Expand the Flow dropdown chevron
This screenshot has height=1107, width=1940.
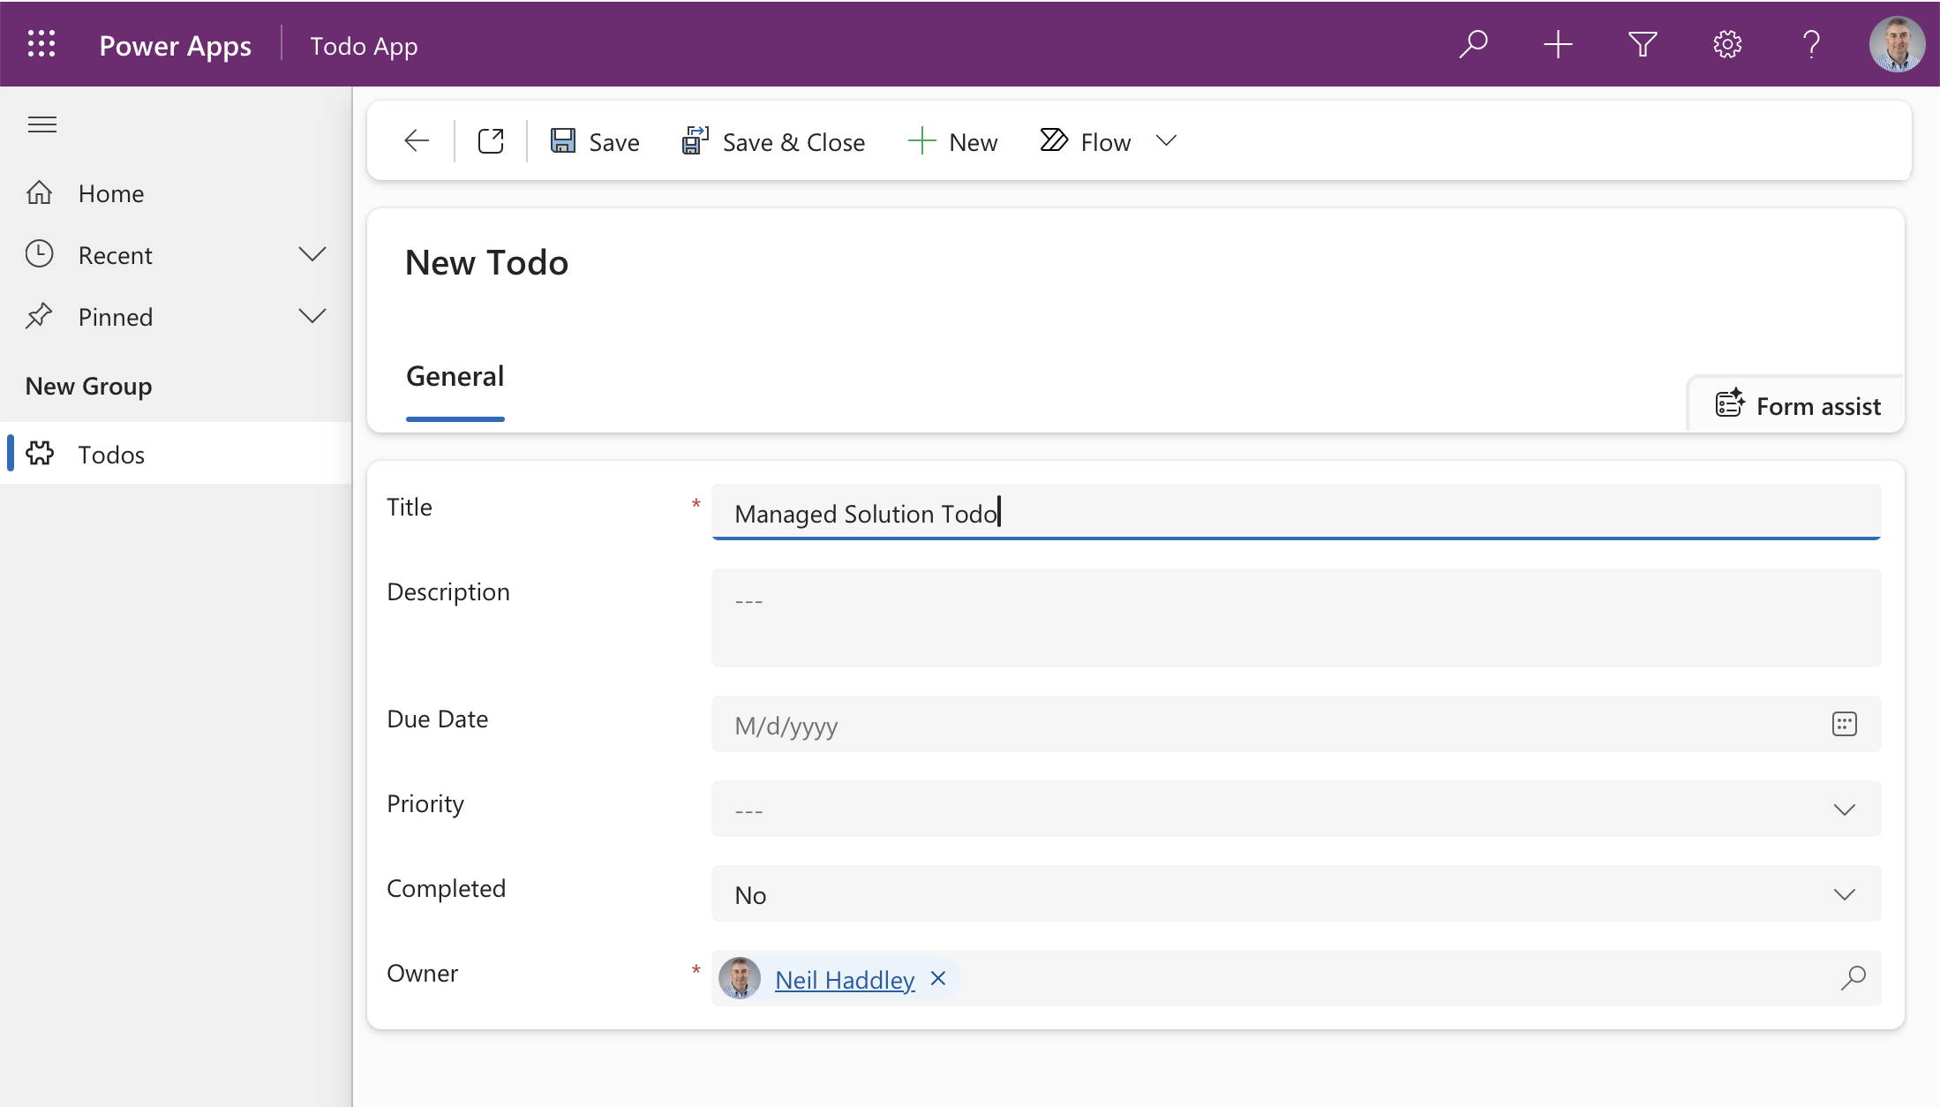tap(1166, 141)
